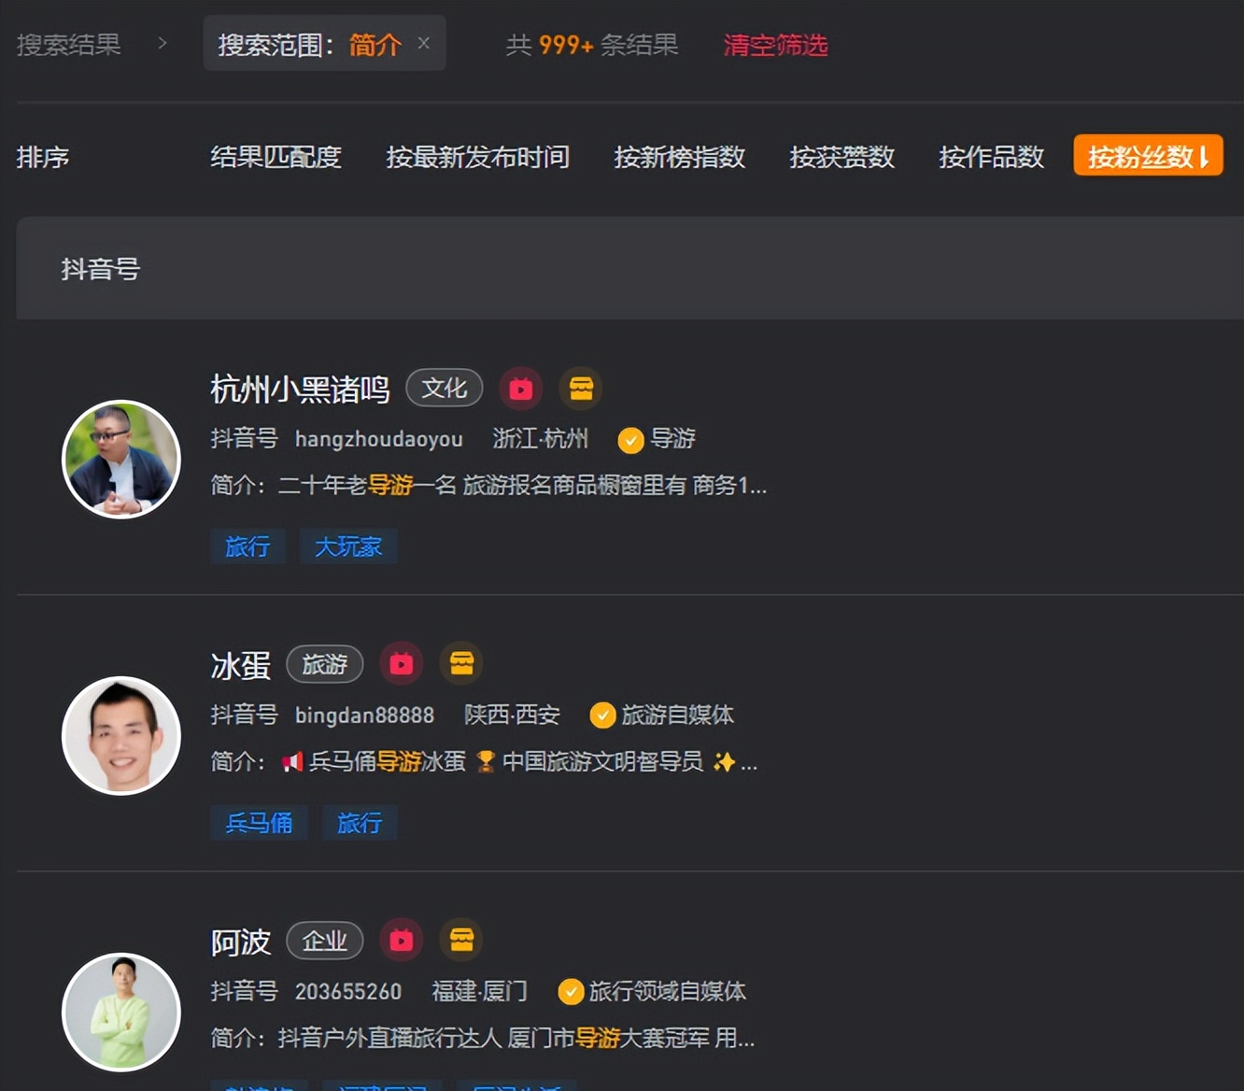Screen dimensions: 1244x1091
Task: Open the 兵马俑 tag under 冰蛋
Action: click(x=259, y=823)
